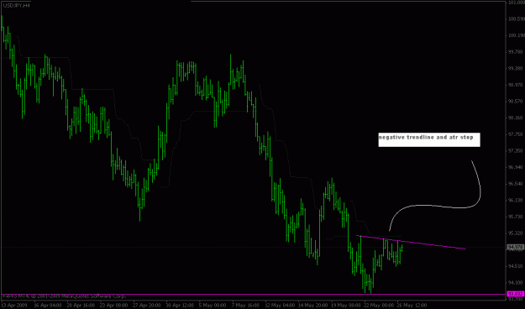Click the 7 May 16:00 time label

(x=246, y=306)
